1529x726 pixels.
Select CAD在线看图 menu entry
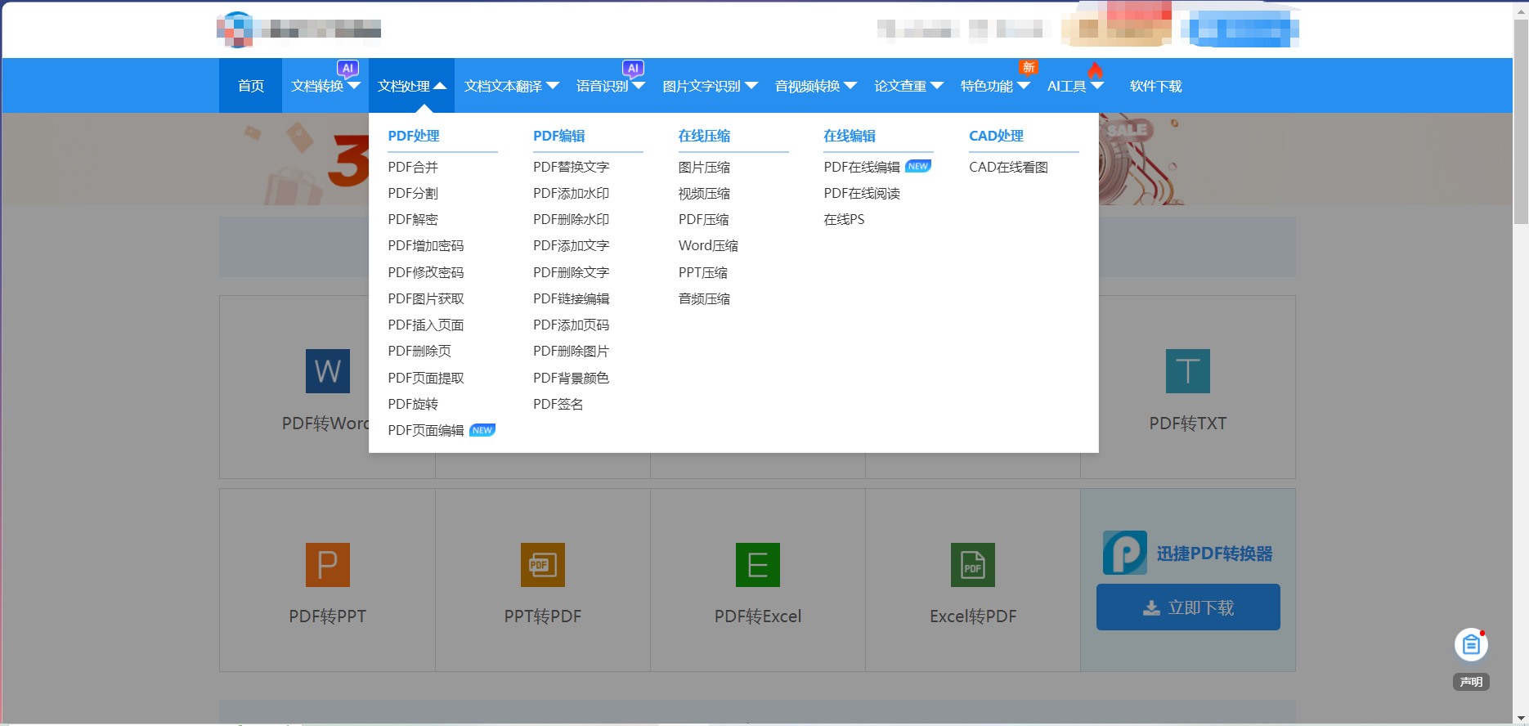1008,167
